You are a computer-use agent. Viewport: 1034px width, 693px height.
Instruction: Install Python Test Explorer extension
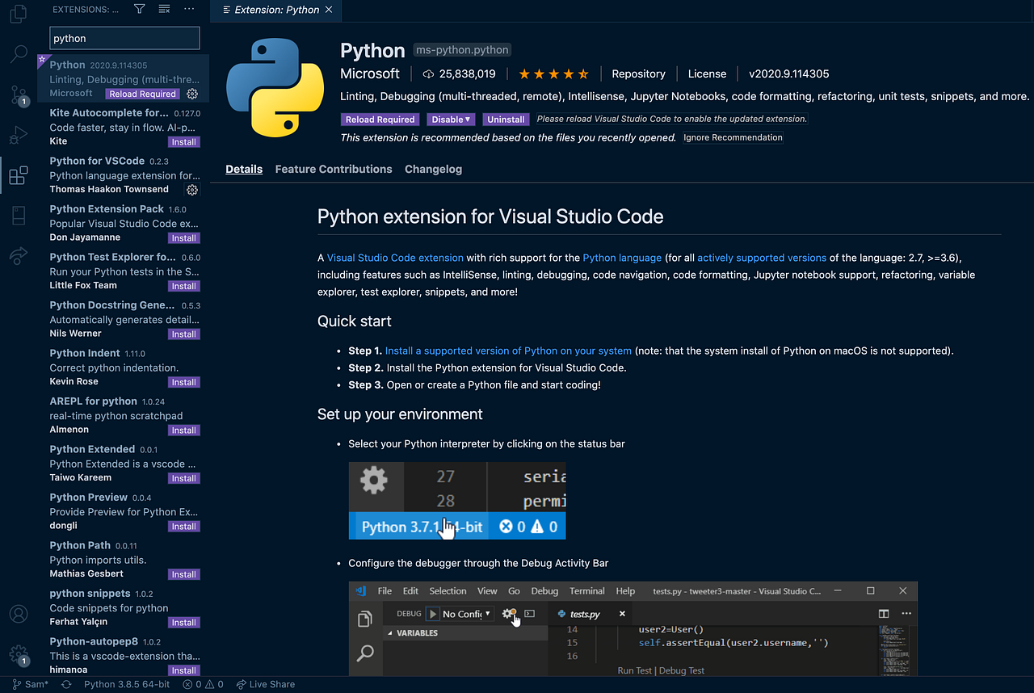click(184, 286)
